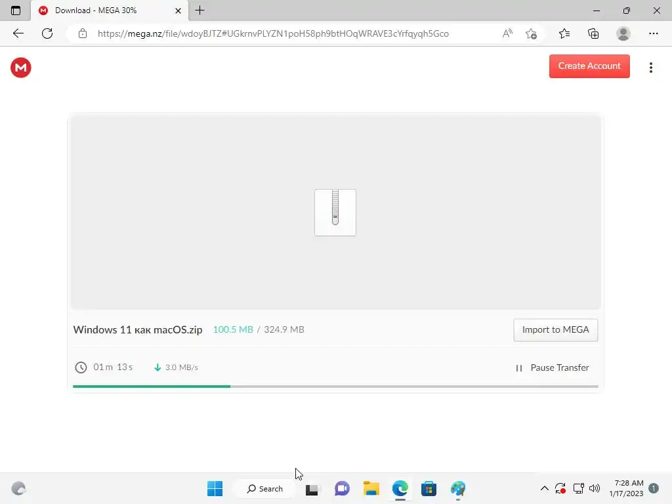
Task: Open the tab actions menu icon
Action: click(x=16, y=10)
